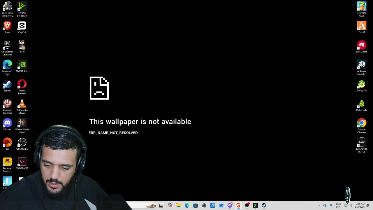Select the OBS Studio desktop icon
373x210 pixels.
(22, 144)
